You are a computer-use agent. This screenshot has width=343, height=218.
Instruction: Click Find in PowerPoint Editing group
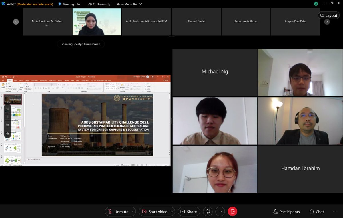[147, 84]
